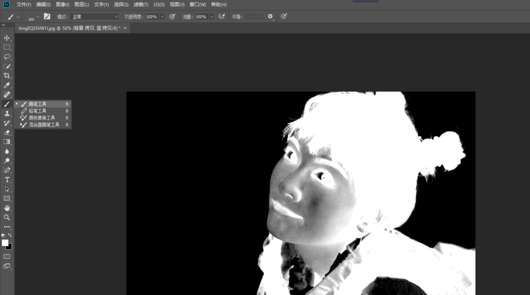This screenshot has height=295, width=530.
Task: Toggle pressure for opacity button
Action: click(x=172, y=16)
